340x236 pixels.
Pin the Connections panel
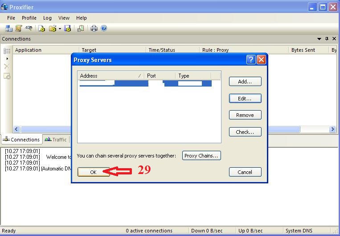327,39
